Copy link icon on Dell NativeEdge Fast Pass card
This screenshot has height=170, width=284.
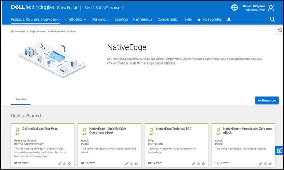[x=60, y=164]
